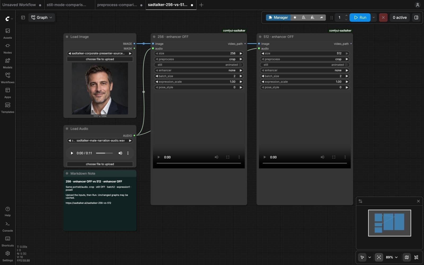Open select mode dropdown chevron
The height and width of the screenshot is (265, 424).
[370, 257]
